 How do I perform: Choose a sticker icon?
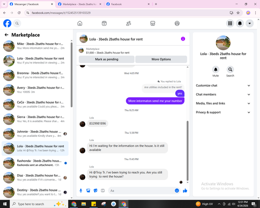(x=96, y=191)
